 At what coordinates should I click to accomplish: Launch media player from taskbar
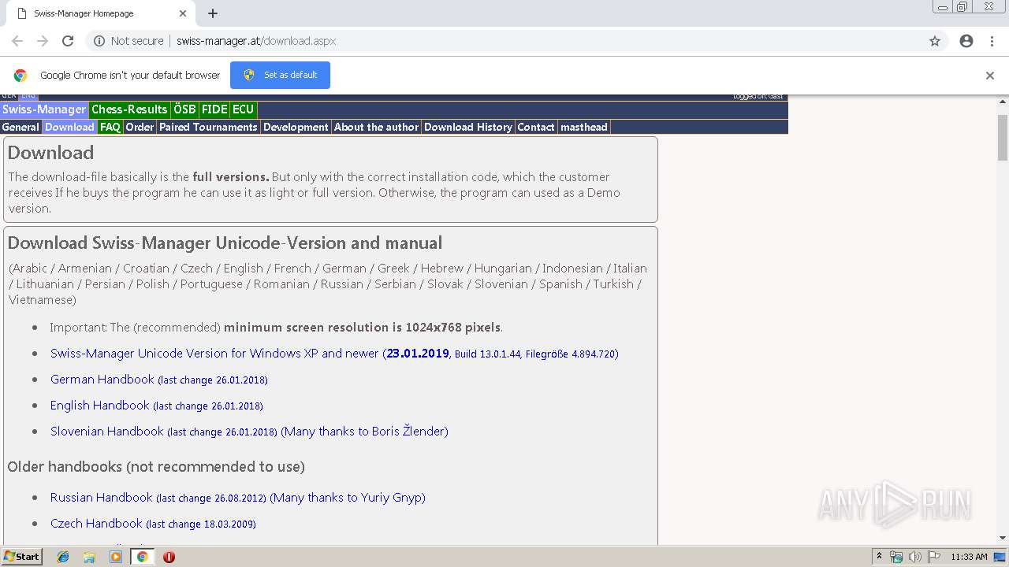click(116, 557)
